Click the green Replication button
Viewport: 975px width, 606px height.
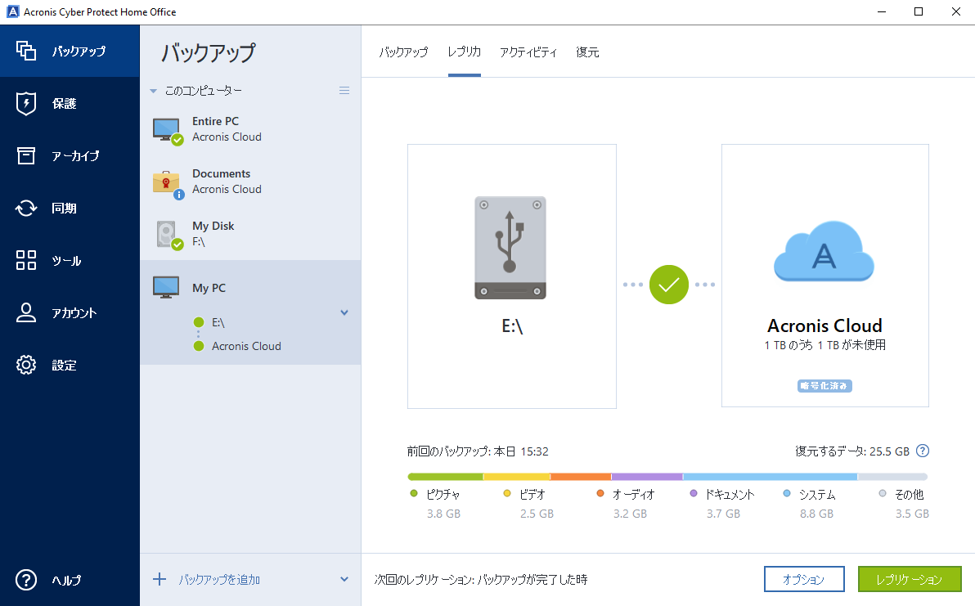(909, 579)
